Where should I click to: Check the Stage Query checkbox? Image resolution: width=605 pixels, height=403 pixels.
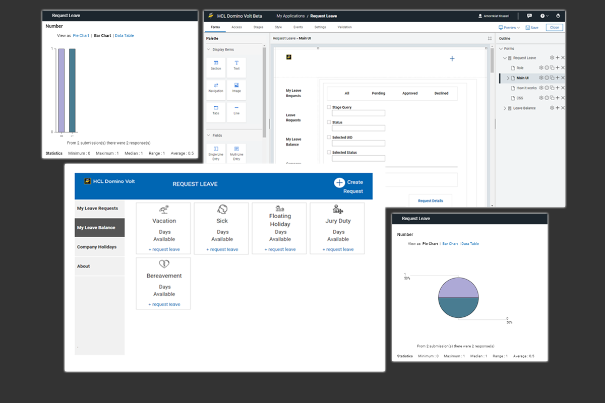click(x=329, y=107)
